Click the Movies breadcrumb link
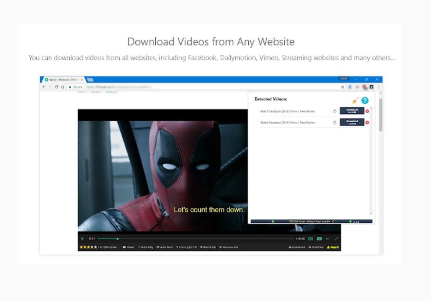This screenshot has width=431, height=301. pos(95,92)
